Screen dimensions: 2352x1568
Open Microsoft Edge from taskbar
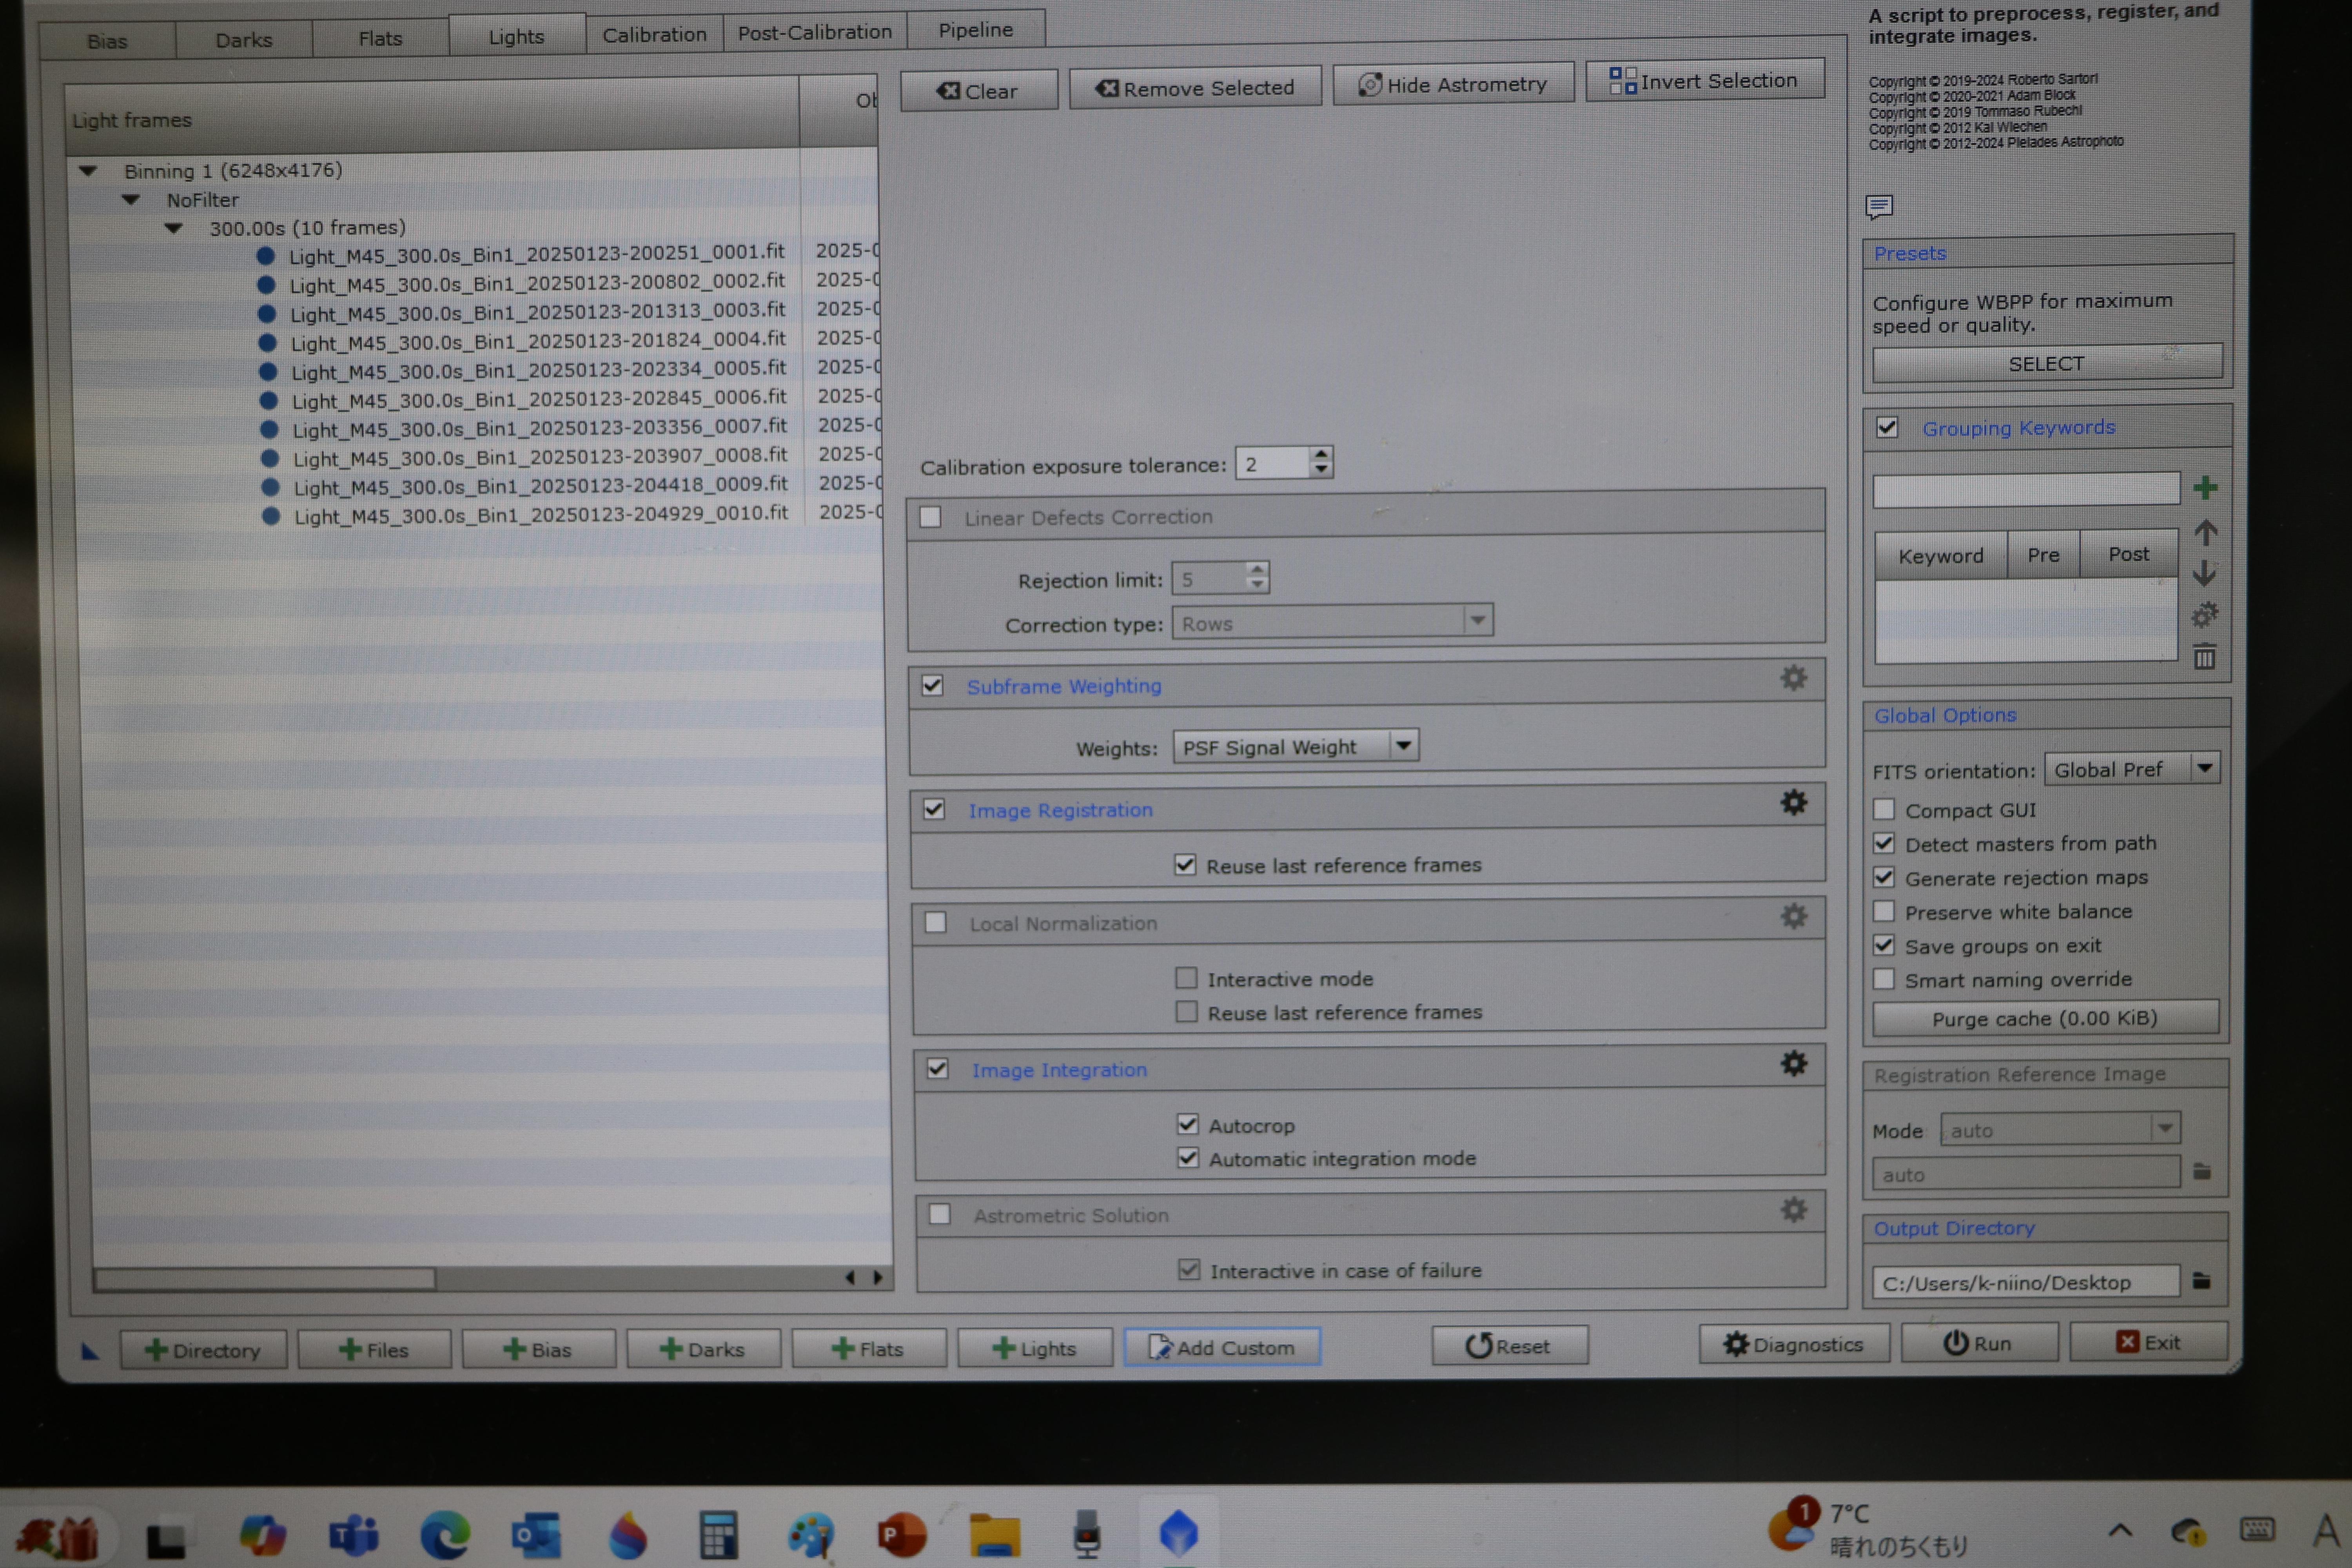[x=444, y=1535]
